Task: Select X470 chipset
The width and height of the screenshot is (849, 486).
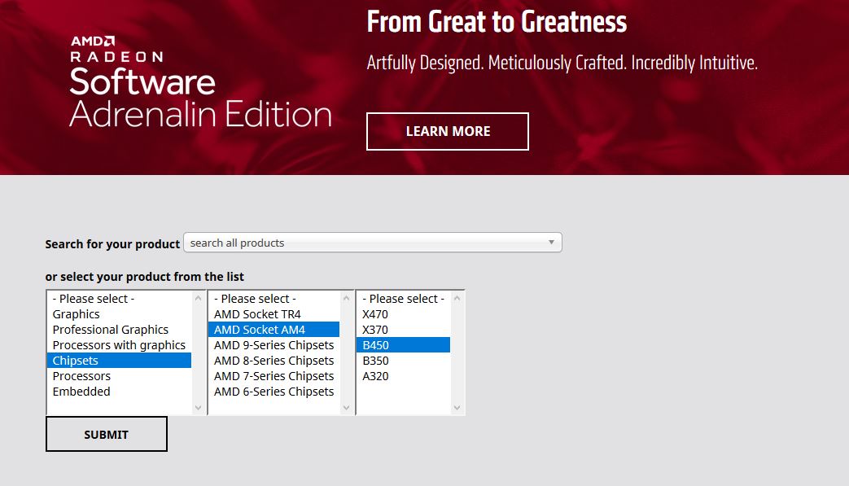Action: (404, 314)
